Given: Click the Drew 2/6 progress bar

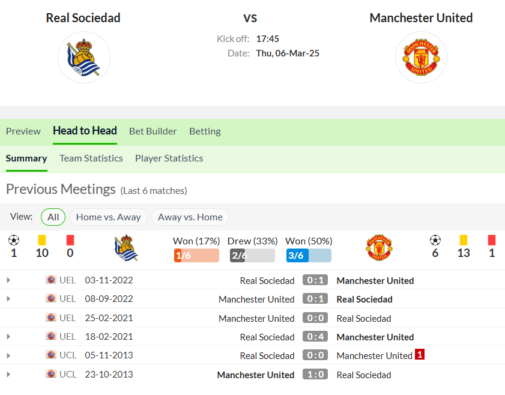Looking at the screenshot, I should click(x=252, y=255).
